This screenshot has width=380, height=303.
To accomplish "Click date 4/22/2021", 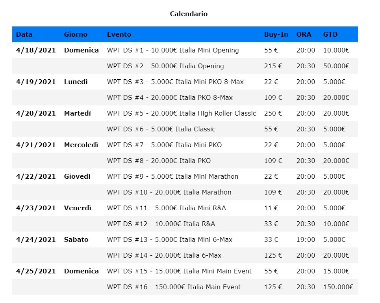I will click(36, 176).
